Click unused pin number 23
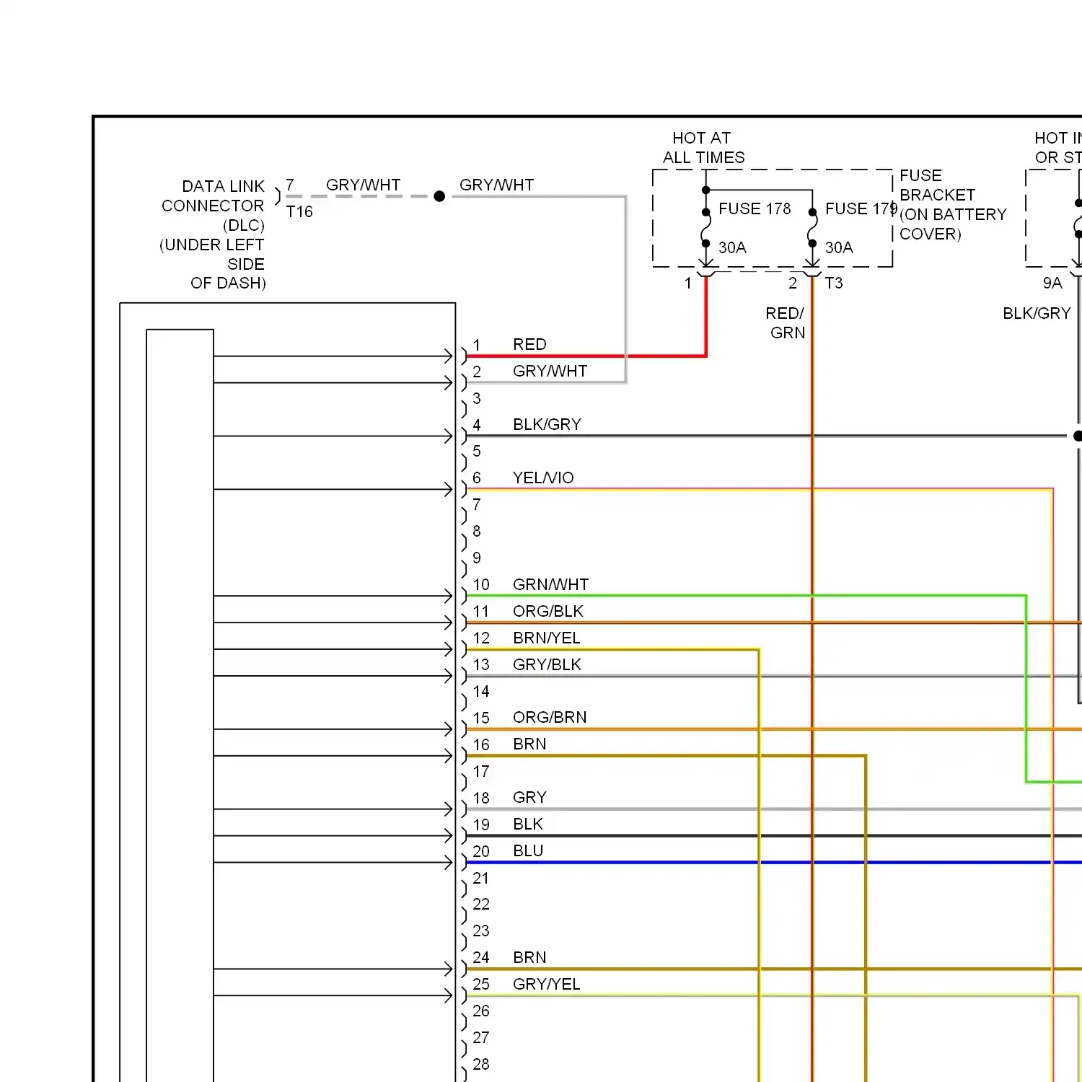This screenshot has width=1082, height=1082. pos(481,931)
